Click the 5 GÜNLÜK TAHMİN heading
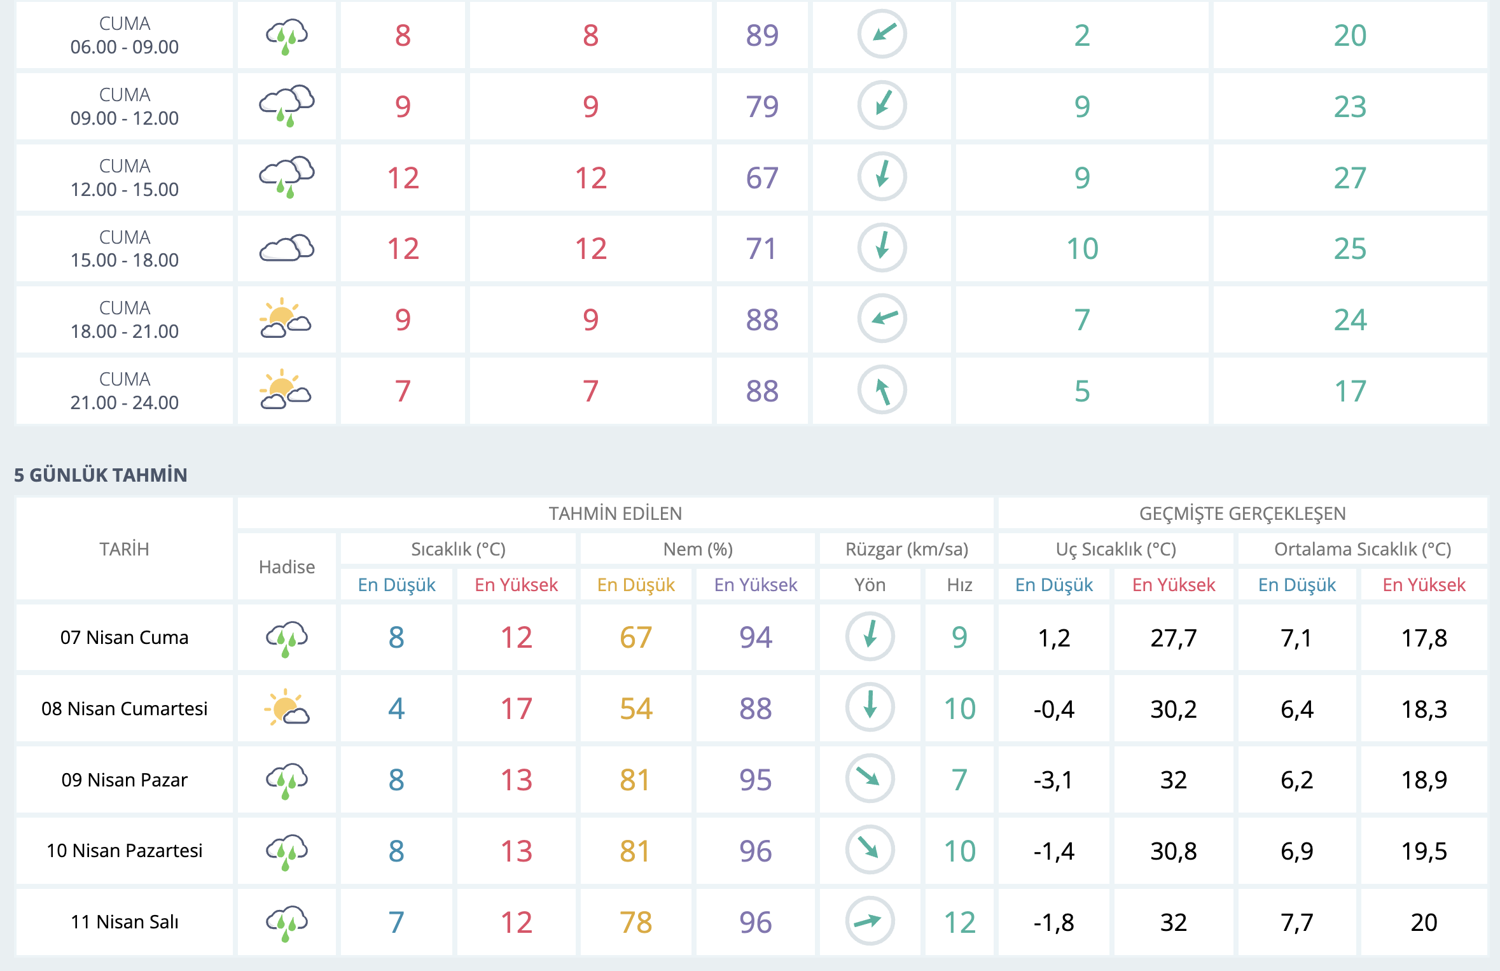 tap(101, 475)
